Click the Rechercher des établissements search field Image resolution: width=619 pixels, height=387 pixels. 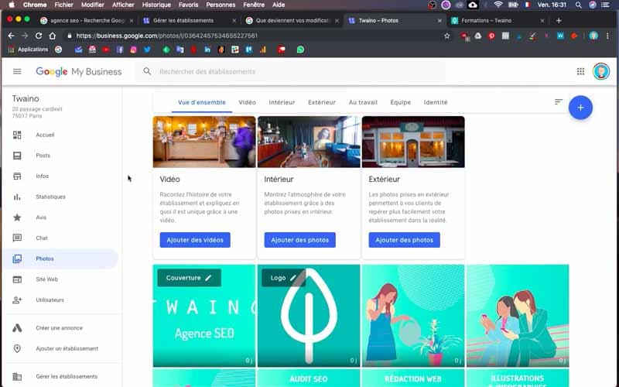click(x=291, y=71)
